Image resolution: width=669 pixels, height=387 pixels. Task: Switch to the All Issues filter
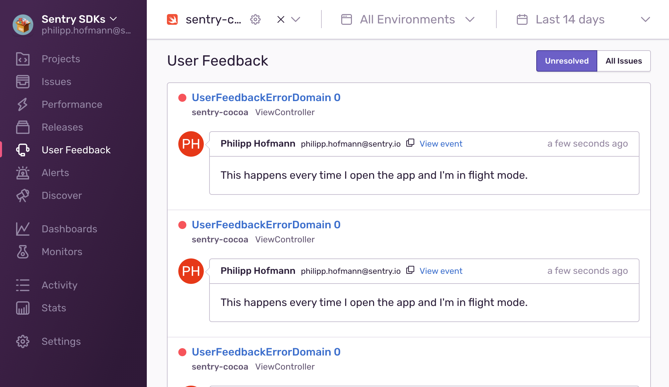(623, 61)
